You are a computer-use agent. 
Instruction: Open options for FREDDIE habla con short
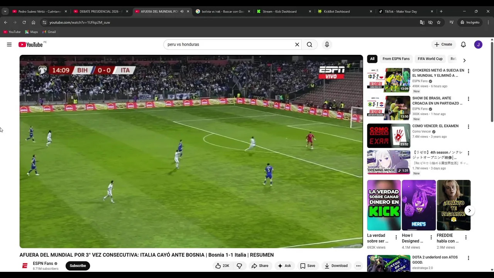466,237
